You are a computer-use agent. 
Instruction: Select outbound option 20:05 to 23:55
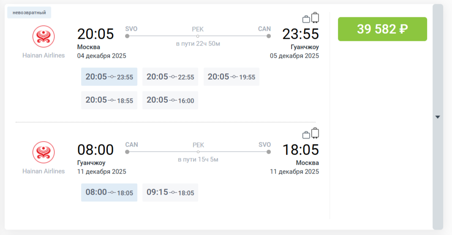coord(109,77)
